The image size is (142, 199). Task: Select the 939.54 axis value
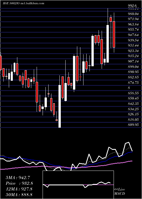(133, 40)
